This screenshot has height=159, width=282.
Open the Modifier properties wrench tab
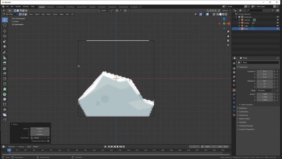click(234, 94)
